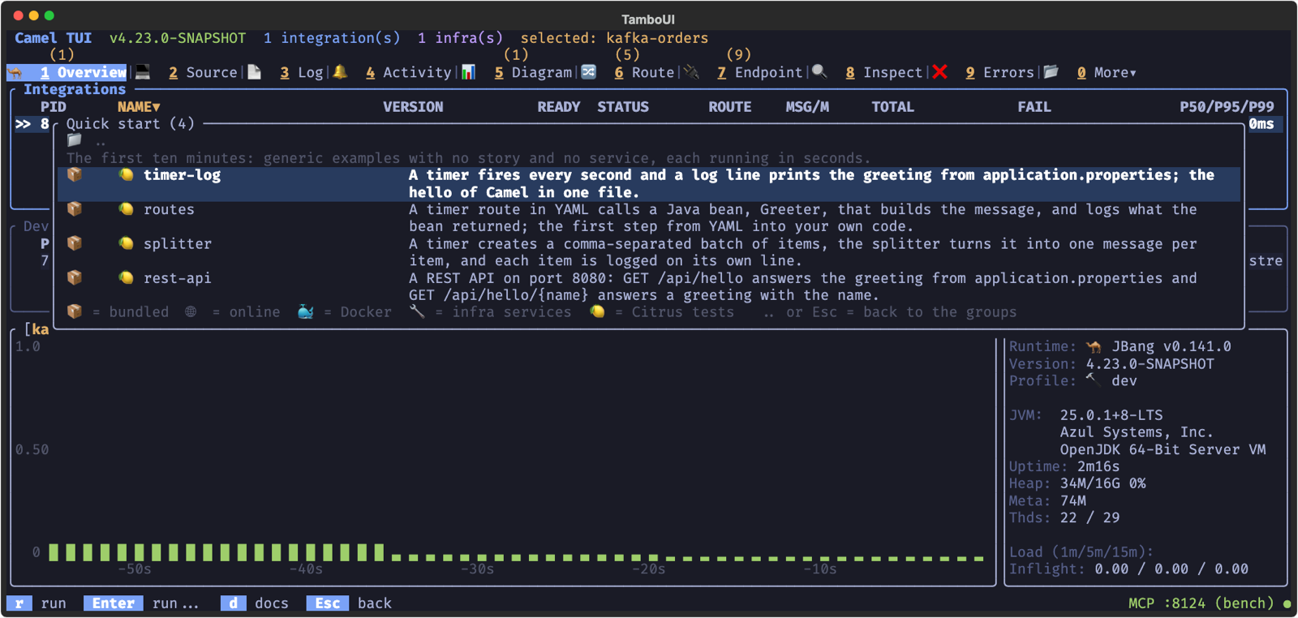Click the '0ms' latency value
The image size is (1298, 618).
[1261, 123]
